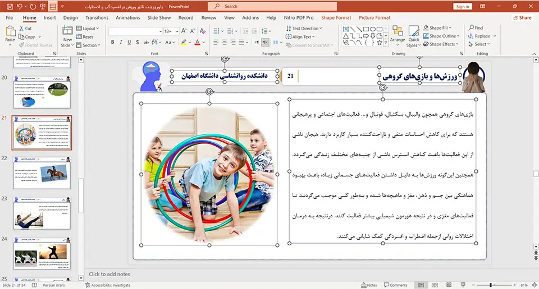Screen dimensions: 539x289
Task: Toggle text Shadow
Action: point(137,42)
